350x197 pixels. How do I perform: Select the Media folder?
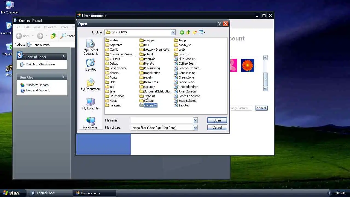111,101
